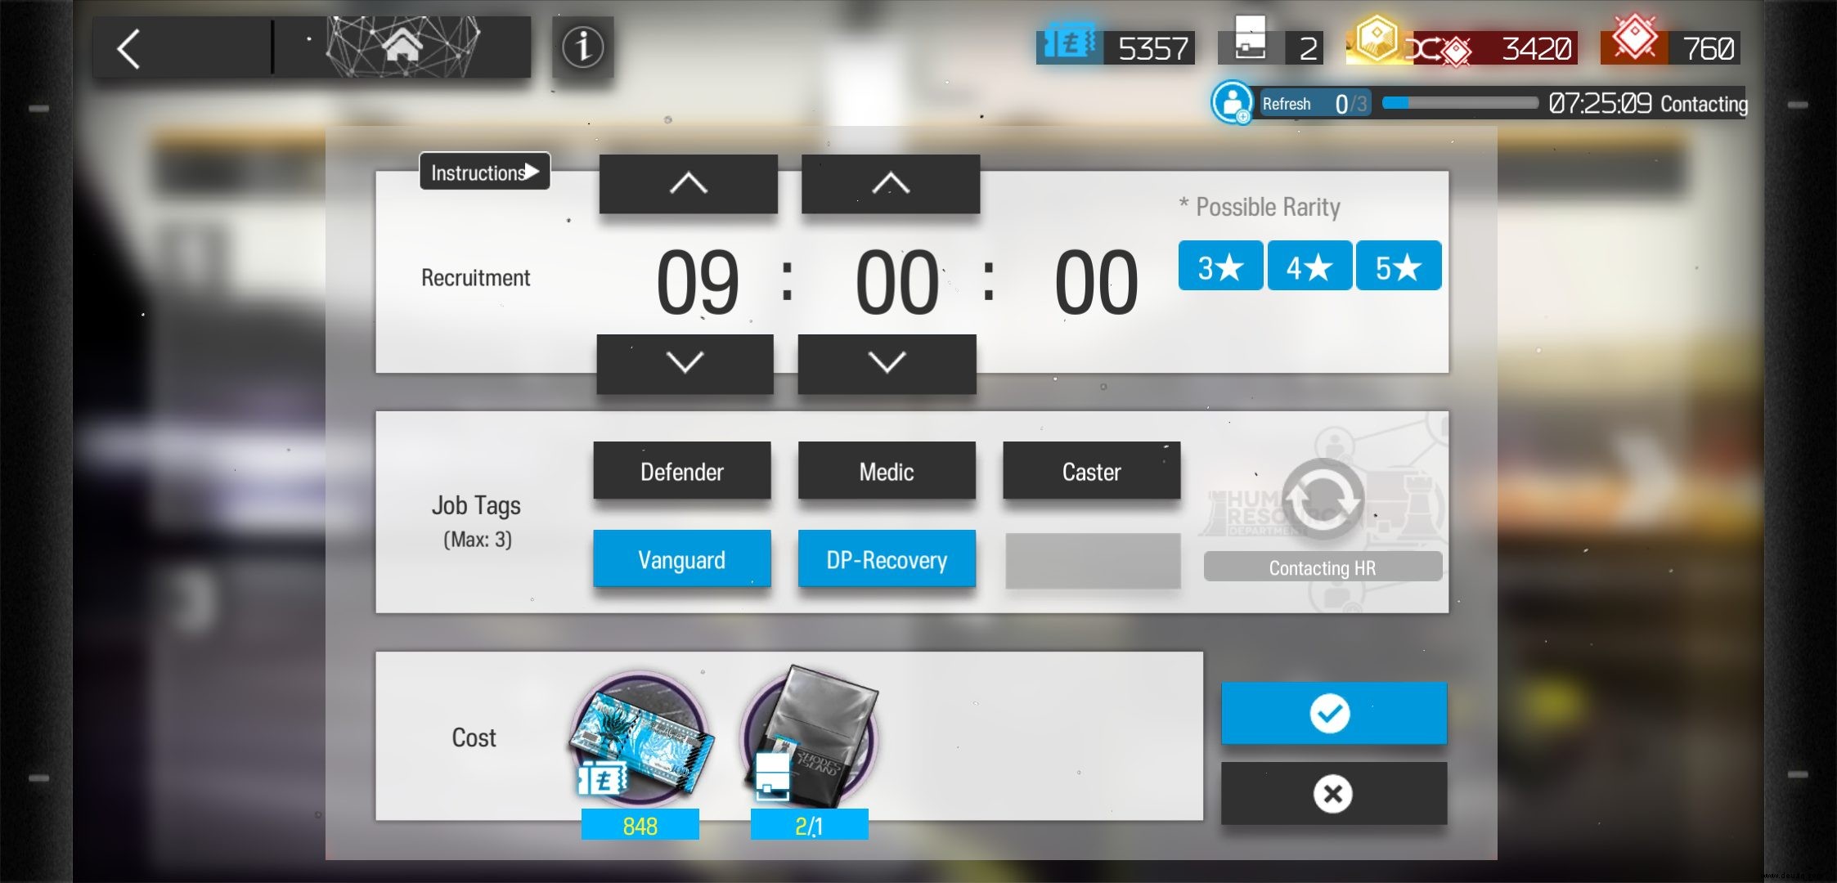Expand recruitment time hours upward
Image resolution: width=1837 pixels, height=883 pixels.
(685, 184)
